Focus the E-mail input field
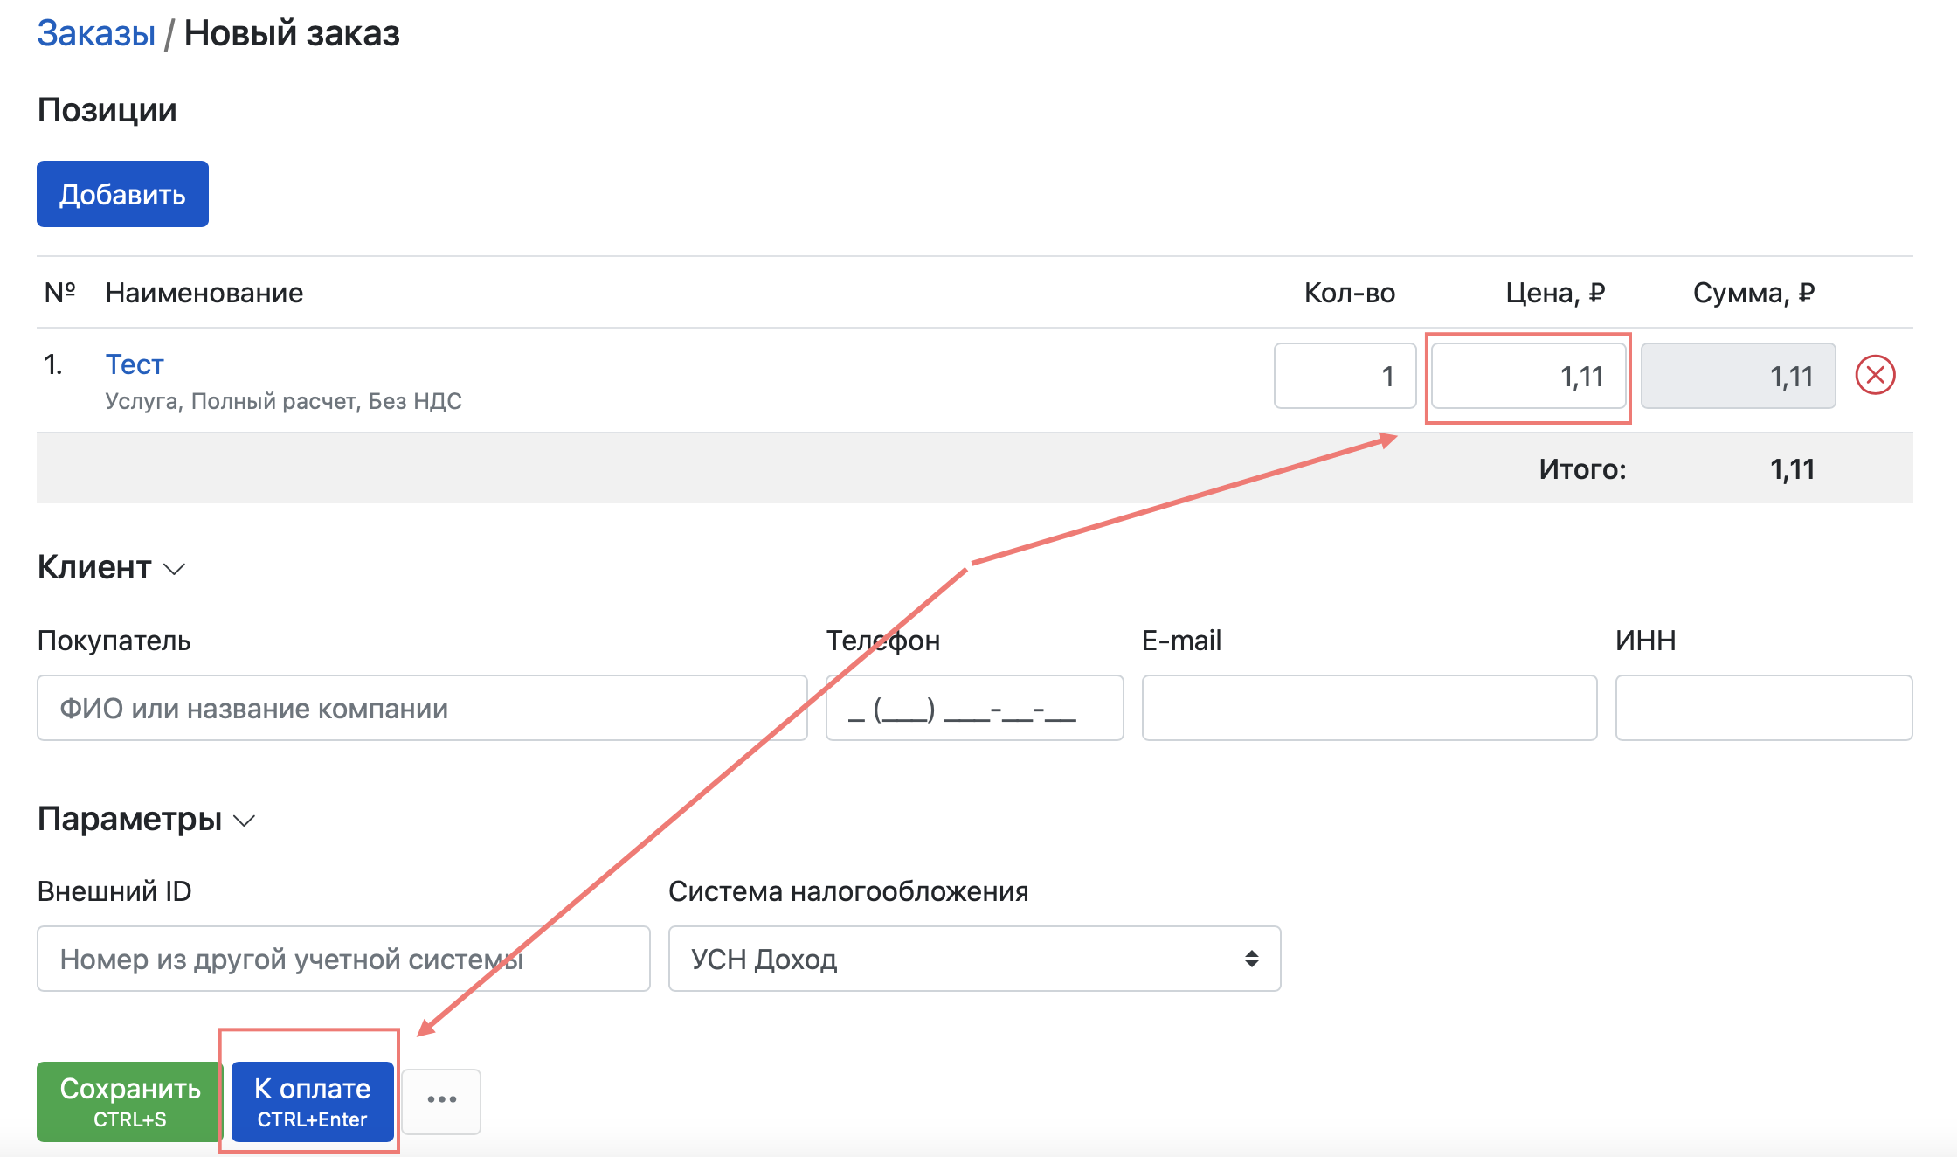The width and height of the screenshot is (1957, 1157). coord(1369,708)
